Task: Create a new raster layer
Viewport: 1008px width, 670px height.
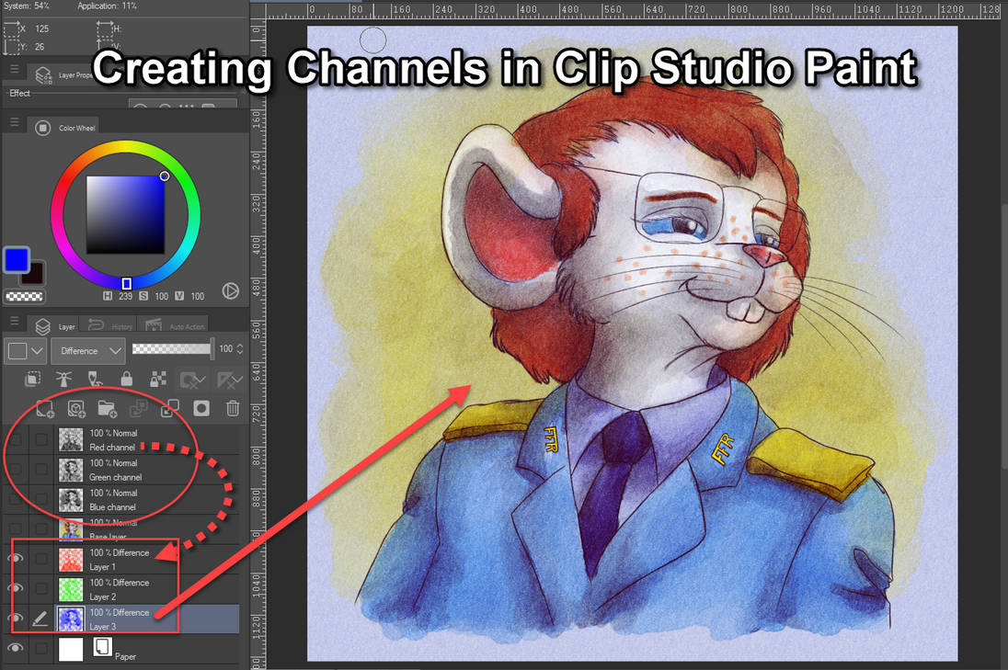Action: 45,408
